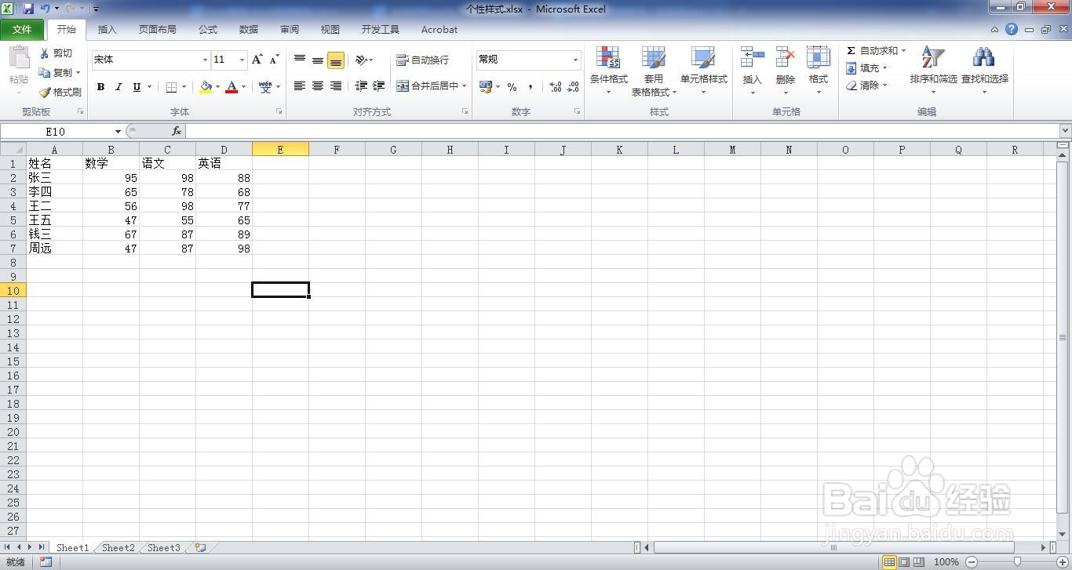Expand the fill color dropdown arrow
The width and height of the screenshot is (1072, 570).
coord(217,87)
